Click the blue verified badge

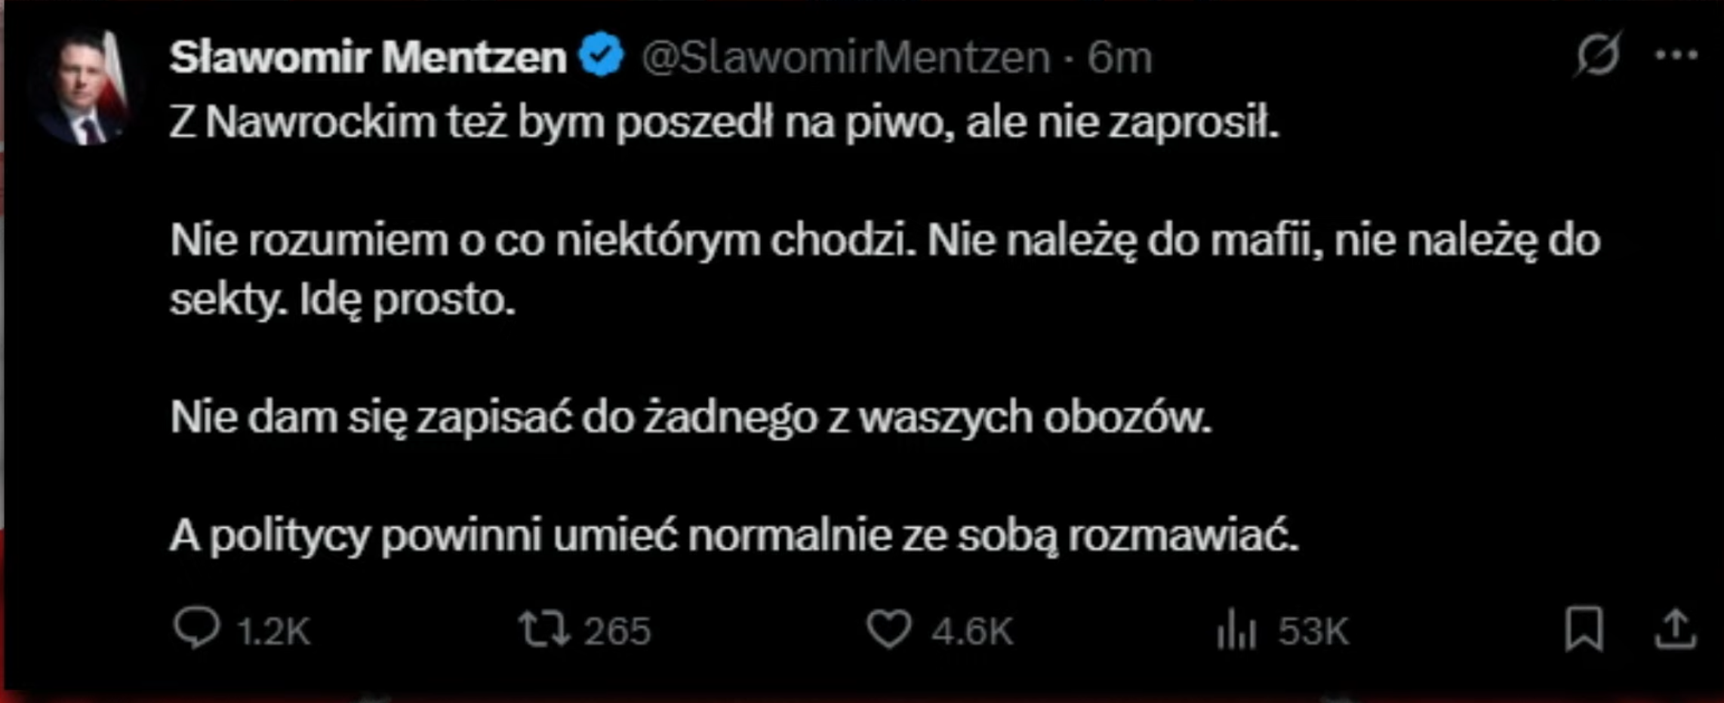click(602, 56)
